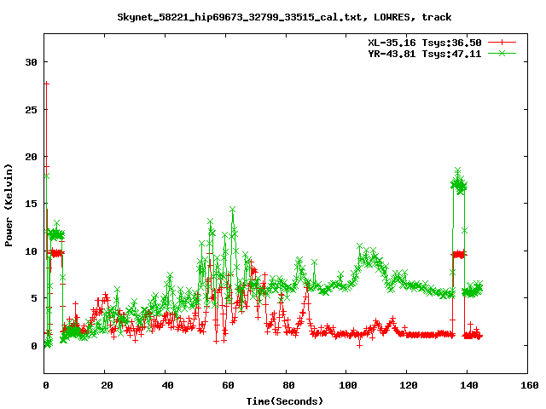Click the x-axis tick label 160

(x=527, y=385)
